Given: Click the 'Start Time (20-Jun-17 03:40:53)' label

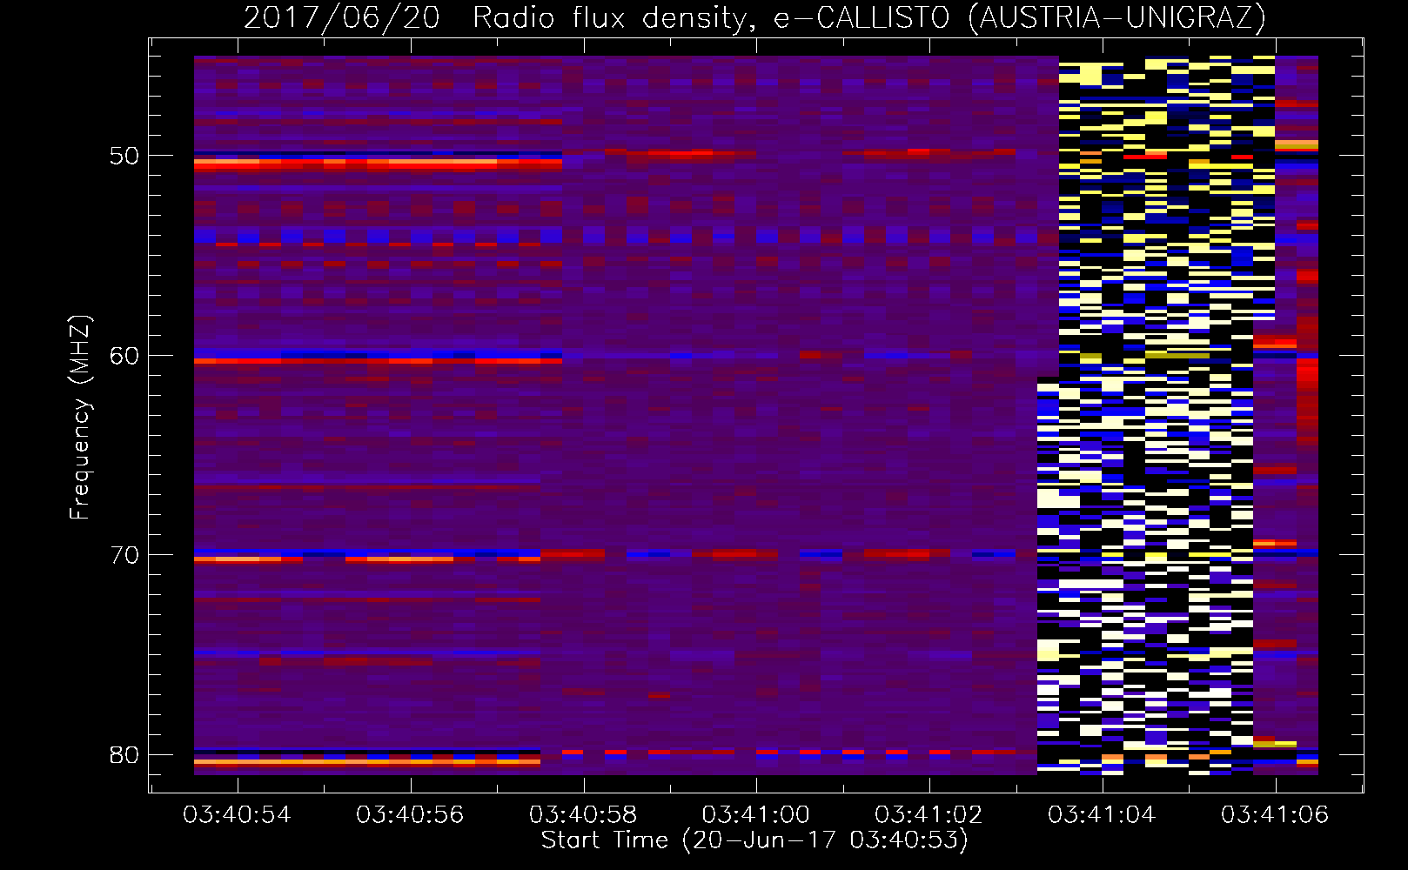Looking at the screenshot, I should click(x=754, y=840).
